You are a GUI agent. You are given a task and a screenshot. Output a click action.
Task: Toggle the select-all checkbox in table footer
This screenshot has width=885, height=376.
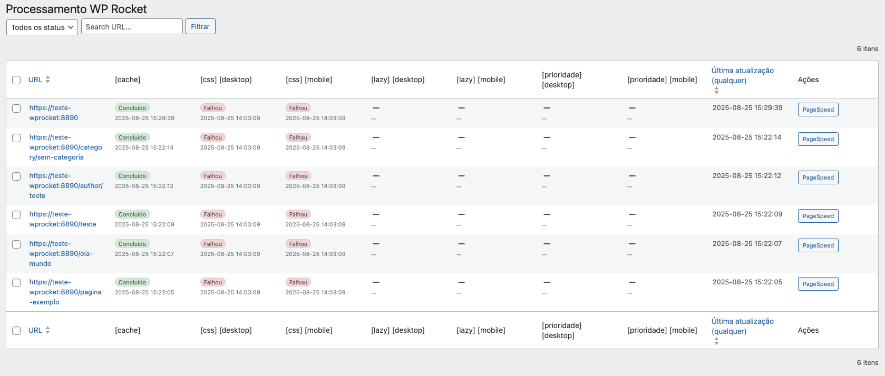(16, 331)
